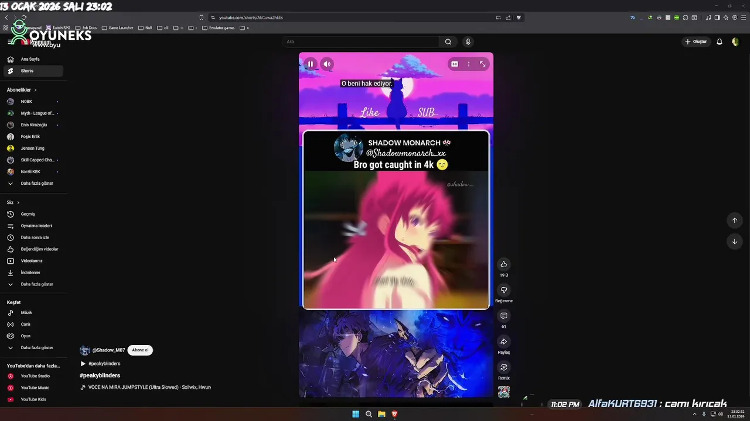750x421 pixels.
Task: Expand Daha fazla göster under Keşfet
Action: pyautogui.click(x=33, y=348)
